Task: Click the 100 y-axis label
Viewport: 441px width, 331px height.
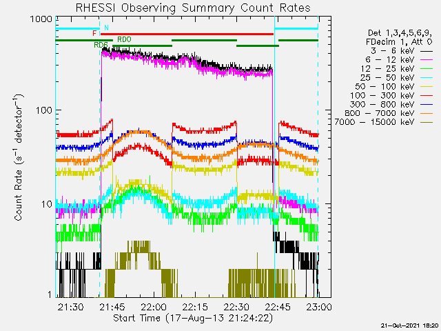Action: 44,110
